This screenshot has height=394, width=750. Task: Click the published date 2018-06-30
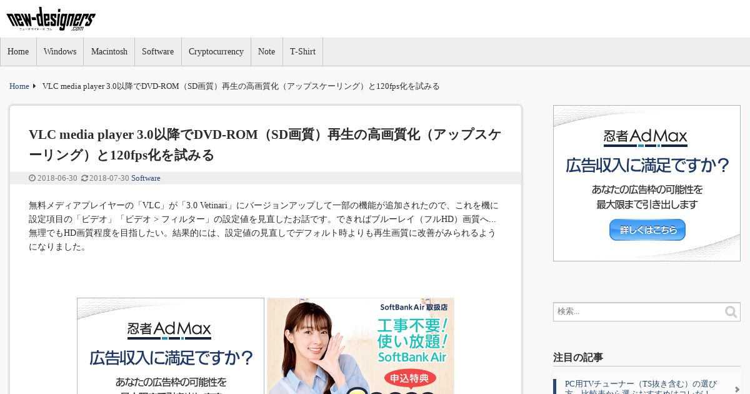57,178
